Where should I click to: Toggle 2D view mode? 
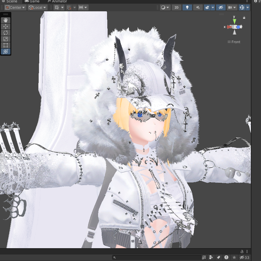pos(177,7)
